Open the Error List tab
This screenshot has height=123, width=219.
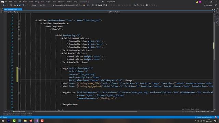click(24, 114)
